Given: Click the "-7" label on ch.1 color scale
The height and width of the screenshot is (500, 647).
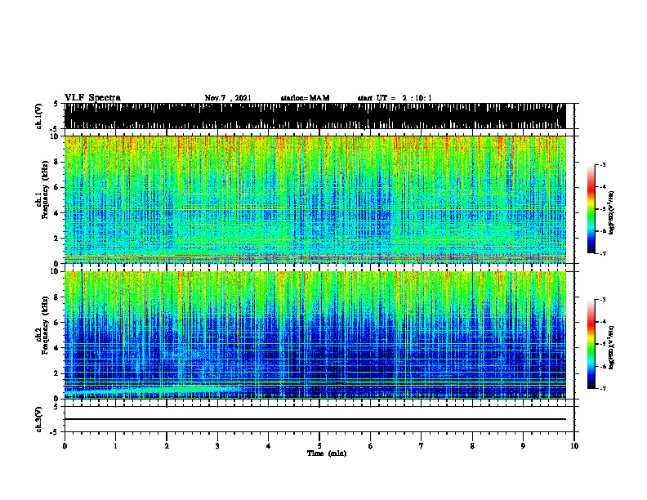Looking at the screenshot, I should (602, 253).
